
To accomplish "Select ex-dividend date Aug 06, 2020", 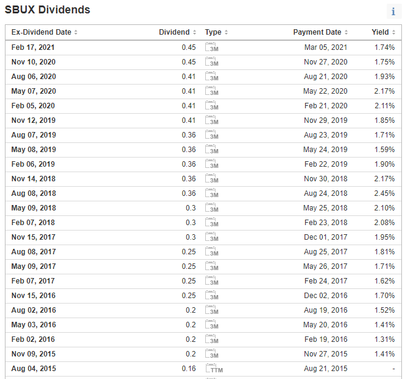I will point(33,77).
